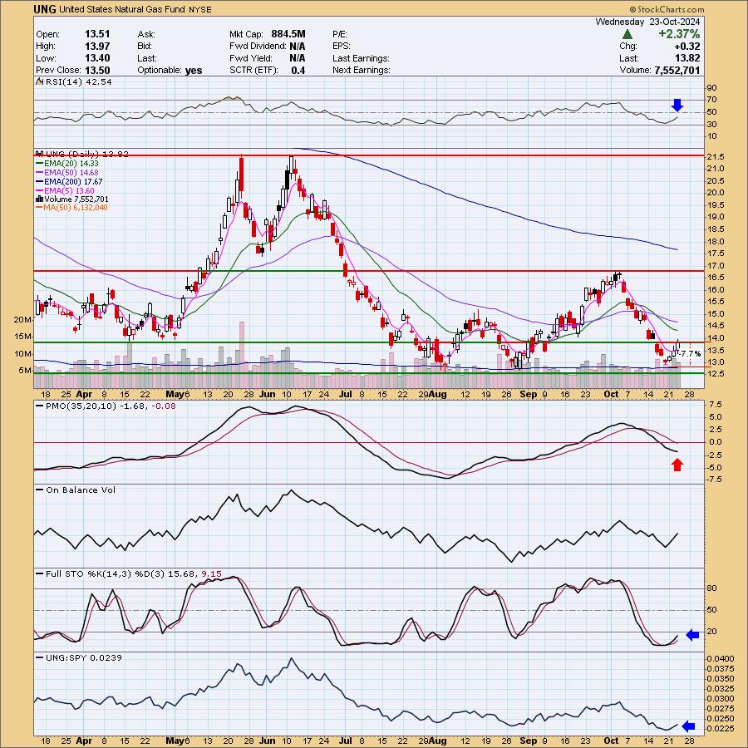Screen dimensions: 748x748
Task: Click the green up-triangle change icon
Action: coord(627,34)
